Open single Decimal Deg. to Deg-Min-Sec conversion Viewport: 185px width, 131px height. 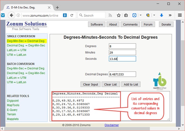(26, 45)
